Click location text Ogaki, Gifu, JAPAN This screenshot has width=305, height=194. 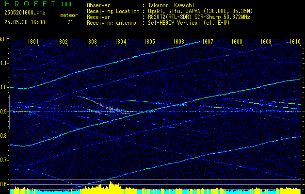point(173,11)
